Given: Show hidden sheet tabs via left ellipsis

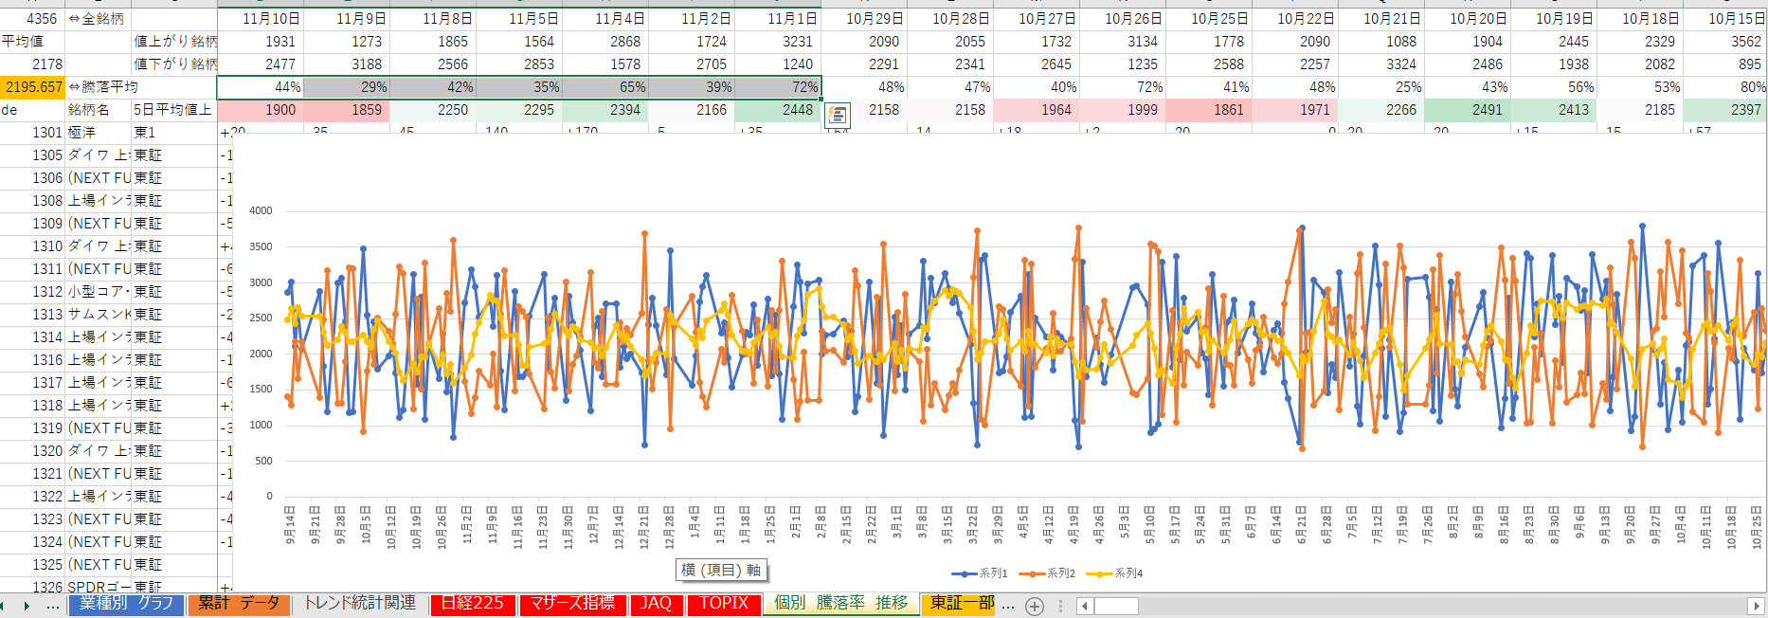Looking at the screenshot, I should (x=53, y=605).
